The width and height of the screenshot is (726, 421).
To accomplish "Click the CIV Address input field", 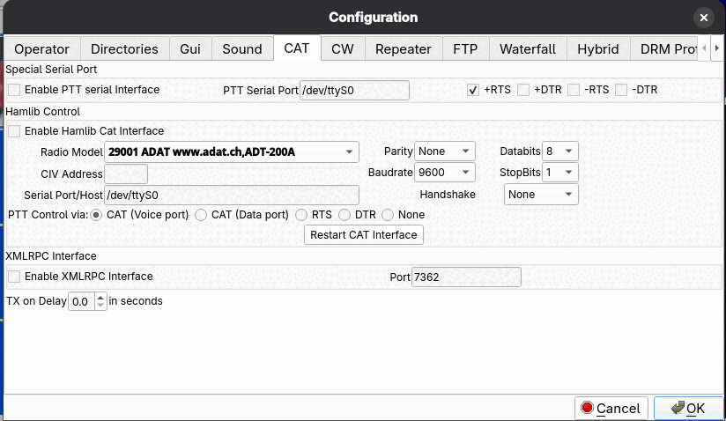I will (x=126, y=174).
